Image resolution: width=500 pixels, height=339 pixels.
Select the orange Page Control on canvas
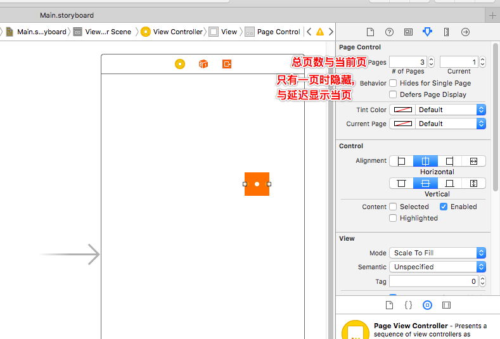pyautogui.click(x=257, y=184)
